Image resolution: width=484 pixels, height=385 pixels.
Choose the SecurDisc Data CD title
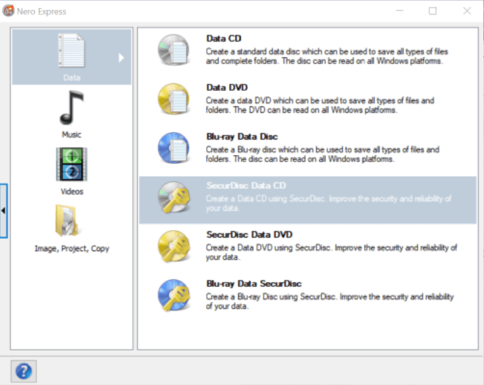(x=246, y=185)
